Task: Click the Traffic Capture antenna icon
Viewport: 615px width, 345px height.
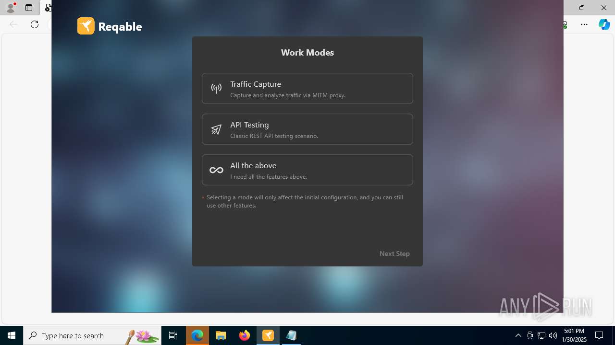Action: coord(216,88)
